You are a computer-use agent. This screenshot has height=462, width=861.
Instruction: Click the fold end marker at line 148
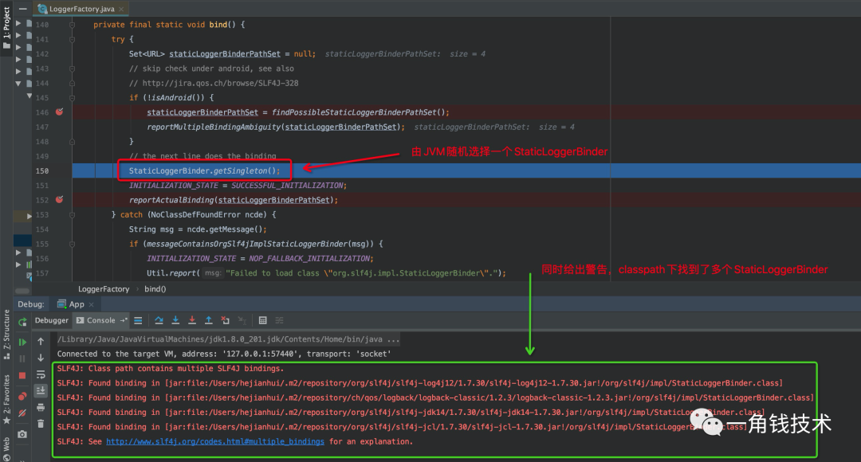tap(72, 142)
